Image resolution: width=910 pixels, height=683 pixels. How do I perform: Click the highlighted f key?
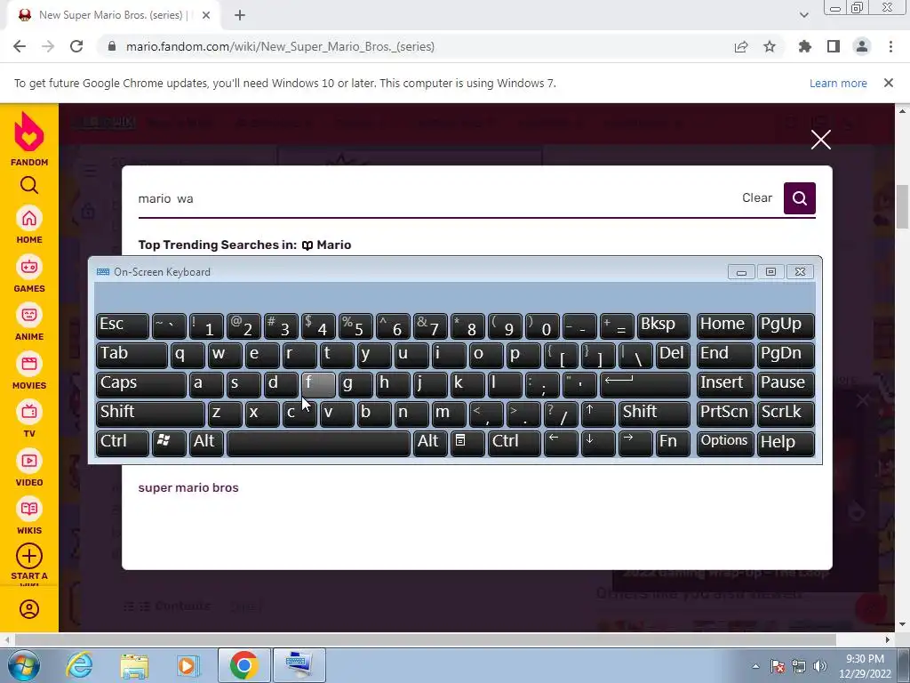pyautogui.click(x=318, y=384)
